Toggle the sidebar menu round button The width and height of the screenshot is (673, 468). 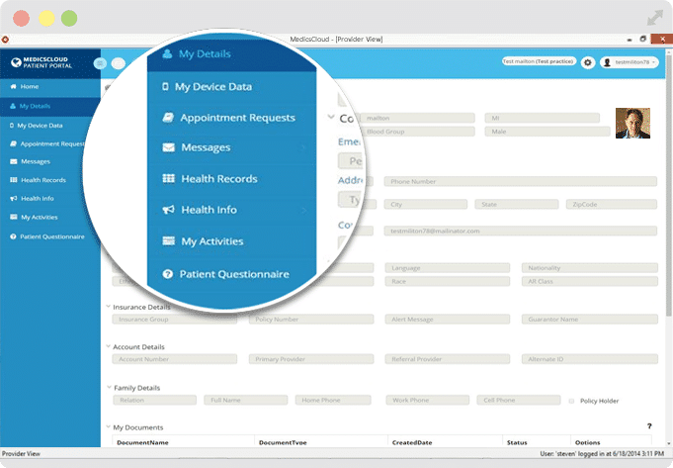(x=100, y=63)
